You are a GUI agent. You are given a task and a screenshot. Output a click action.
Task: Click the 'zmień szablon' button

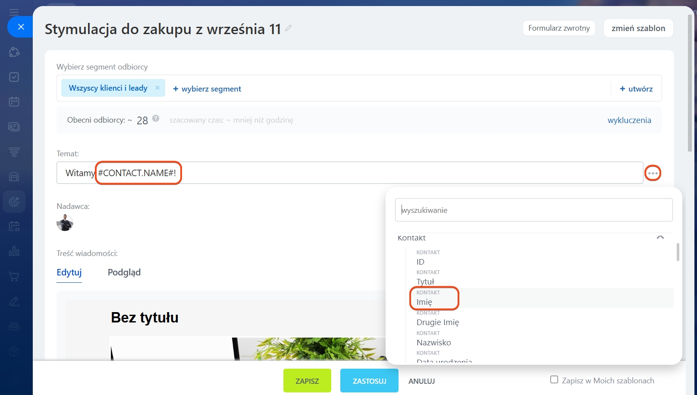tap(638, 28)
